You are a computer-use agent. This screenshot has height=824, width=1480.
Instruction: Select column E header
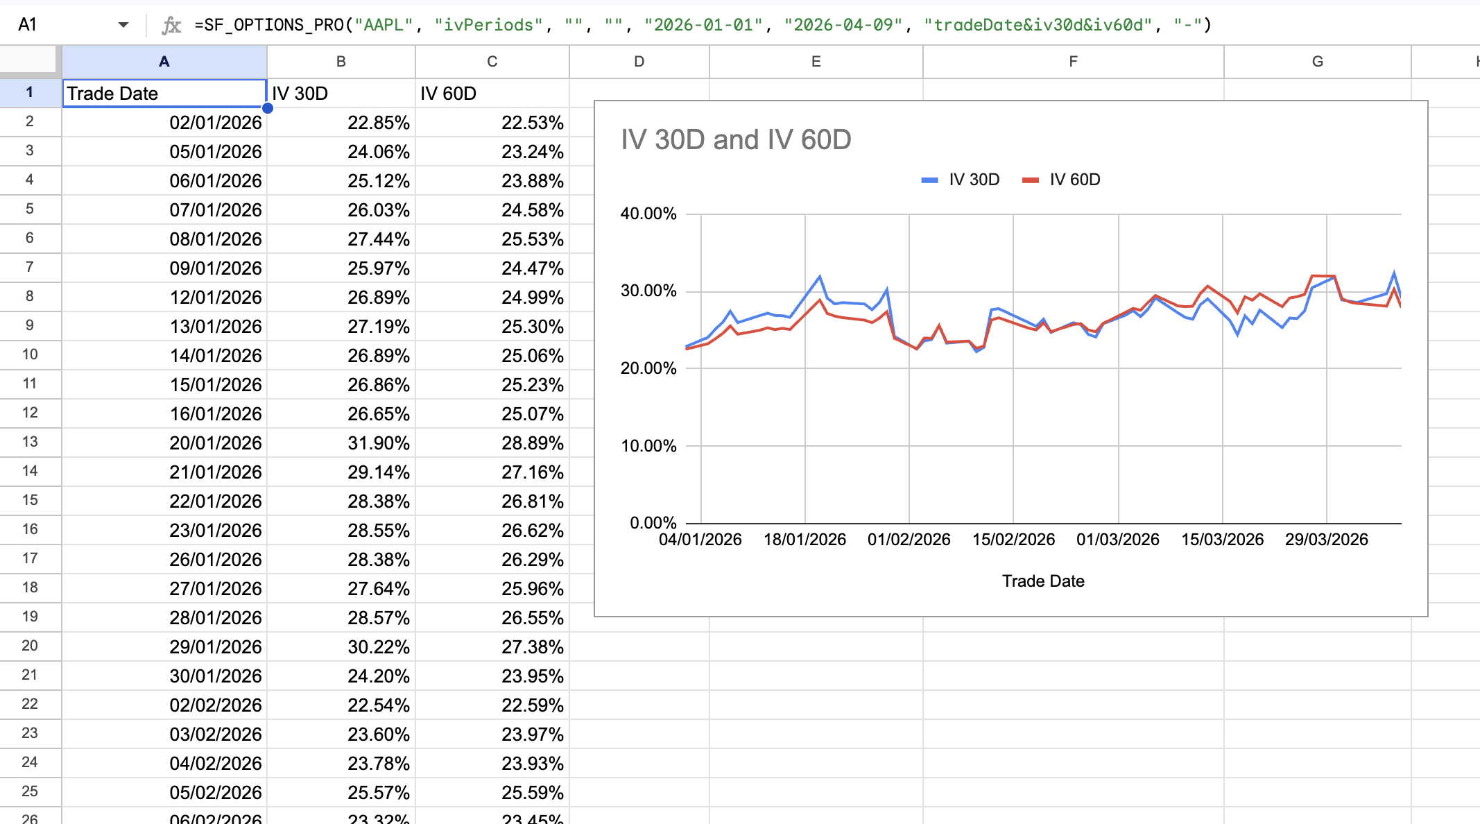(816, 62)
